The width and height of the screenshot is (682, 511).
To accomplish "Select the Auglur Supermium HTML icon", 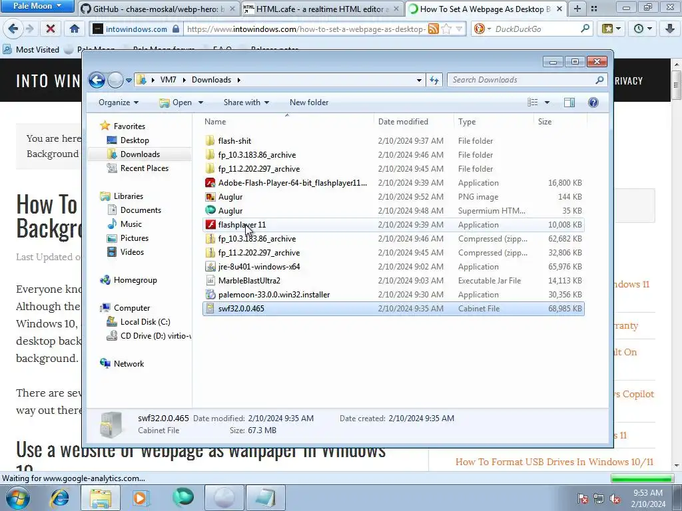I will click(x=210, y=211).
